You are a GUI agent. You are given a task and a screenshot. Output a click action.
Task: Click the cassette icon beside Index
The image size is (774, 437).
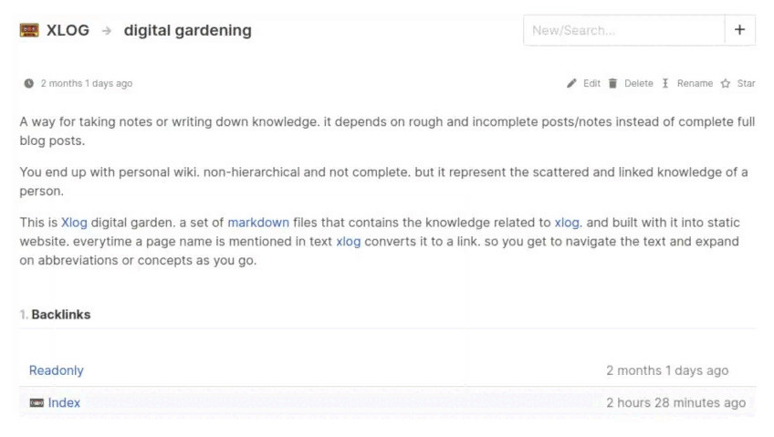pos(37,402)
